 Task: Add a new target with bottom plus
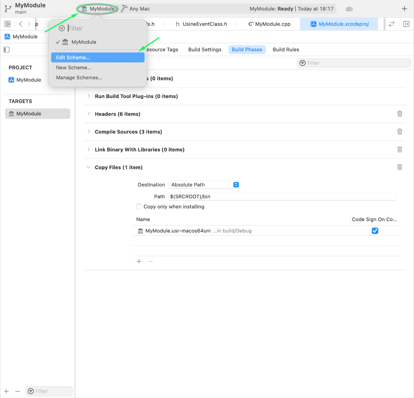6,391
